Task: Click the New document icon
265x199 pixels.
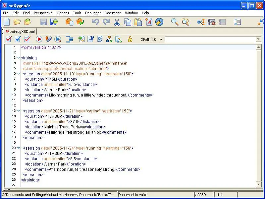Action: pyautogui.click(x=7, y=22)
